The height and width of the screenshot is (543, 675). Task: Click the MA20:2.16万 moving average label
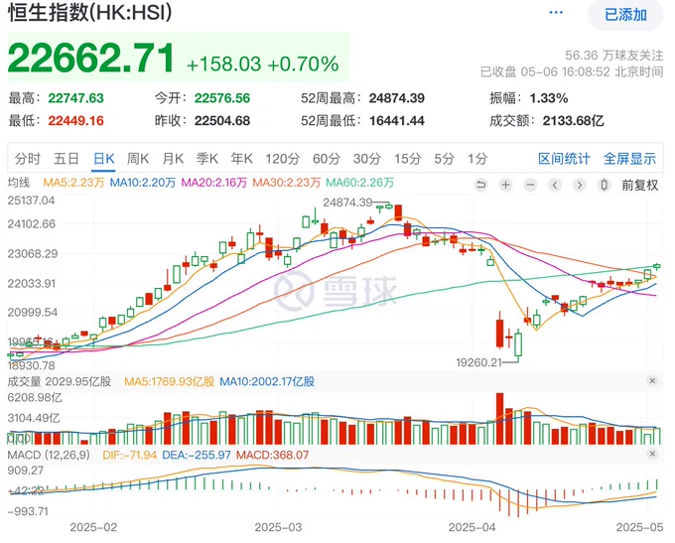214,183
